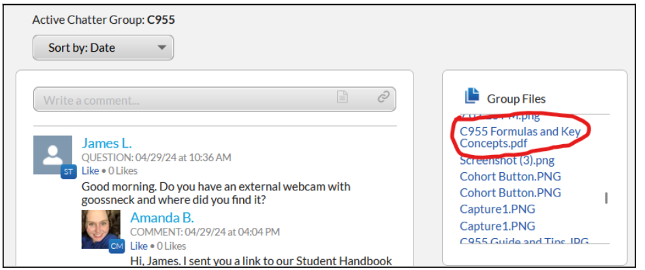The image size is (645, 270).
Task: Open Amanda B.'s profile name link
Action: coord(162,218)
